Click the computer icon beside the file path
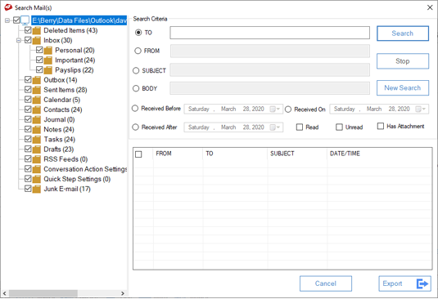The image size is (438, 299). pyautogui.click(x=25, y=20)
